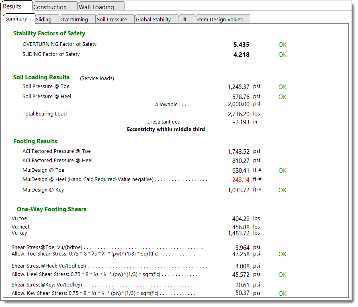This screenshot has height=307, width=358.
Task: Click the allowable soil pressure value 2,000.00
Action: tap(239, 104)
